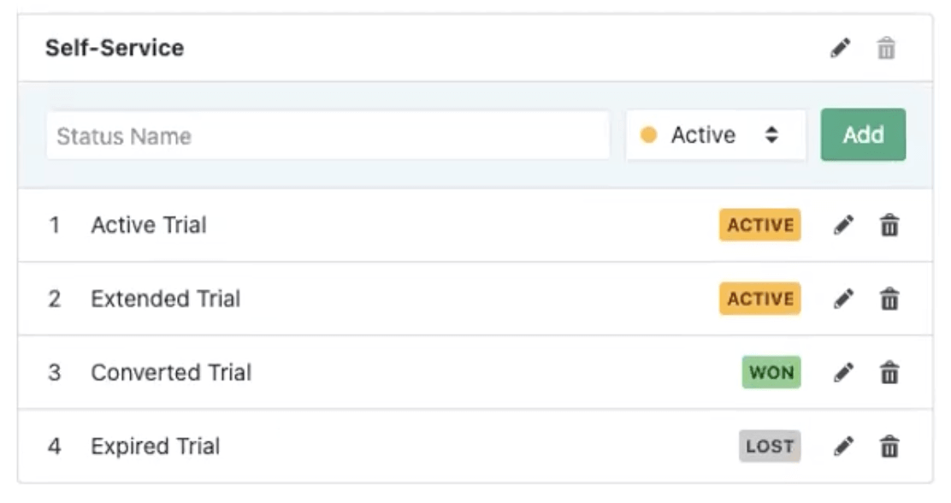This screenshot has height=503, width=951.
Task: Open the Active status type dropdown
Action: click(715, 135)
